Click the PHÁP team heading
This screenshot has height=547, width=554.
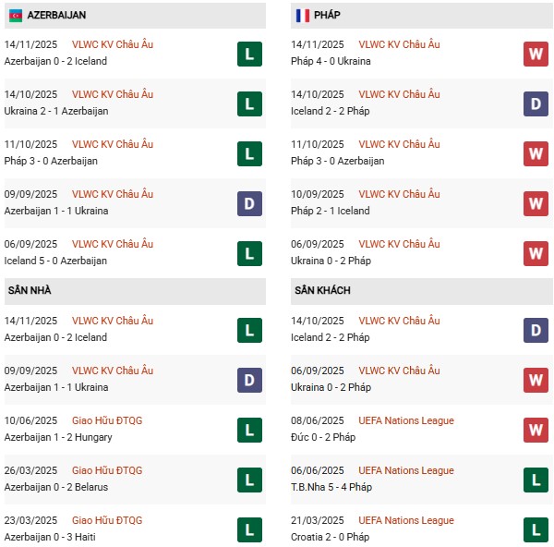pyautogui.click(x=330, y=16)
